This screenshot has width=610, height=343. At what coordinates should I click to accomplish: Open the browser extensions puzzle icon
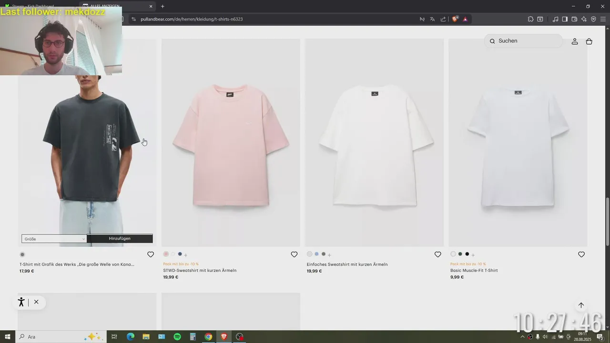(530, 19)
